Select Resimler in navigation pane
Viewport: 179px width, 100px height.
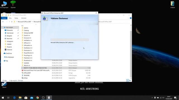(10, 39)
